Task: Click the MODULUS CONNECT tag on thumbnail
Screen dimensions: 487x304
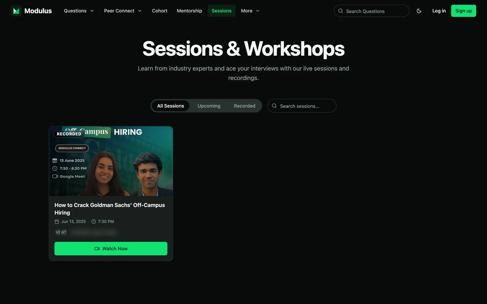Action: (72, 148)
